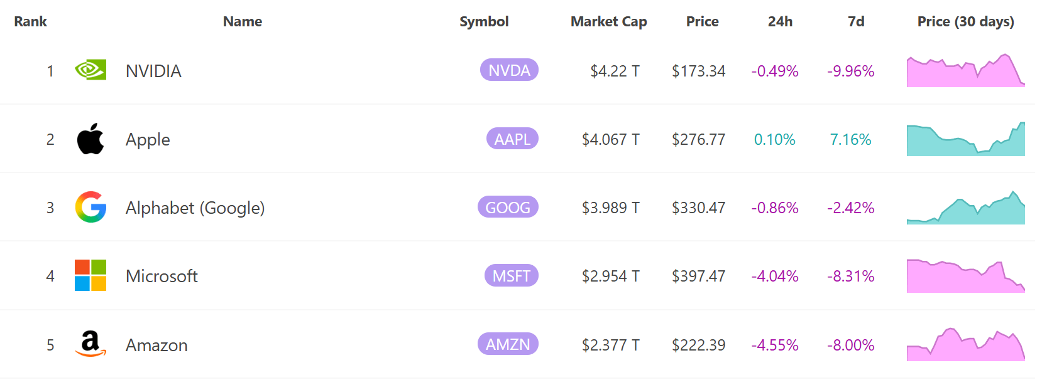Open the Microsoft company link
The image size is (1042, 380).
162,275
